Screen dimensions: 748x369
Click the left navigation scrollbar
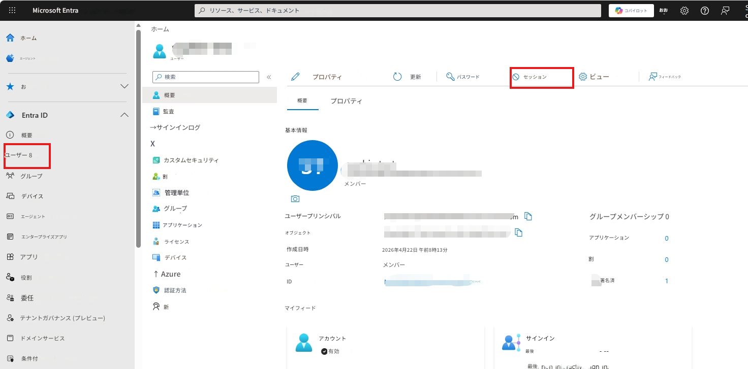(x=138, y=138)
